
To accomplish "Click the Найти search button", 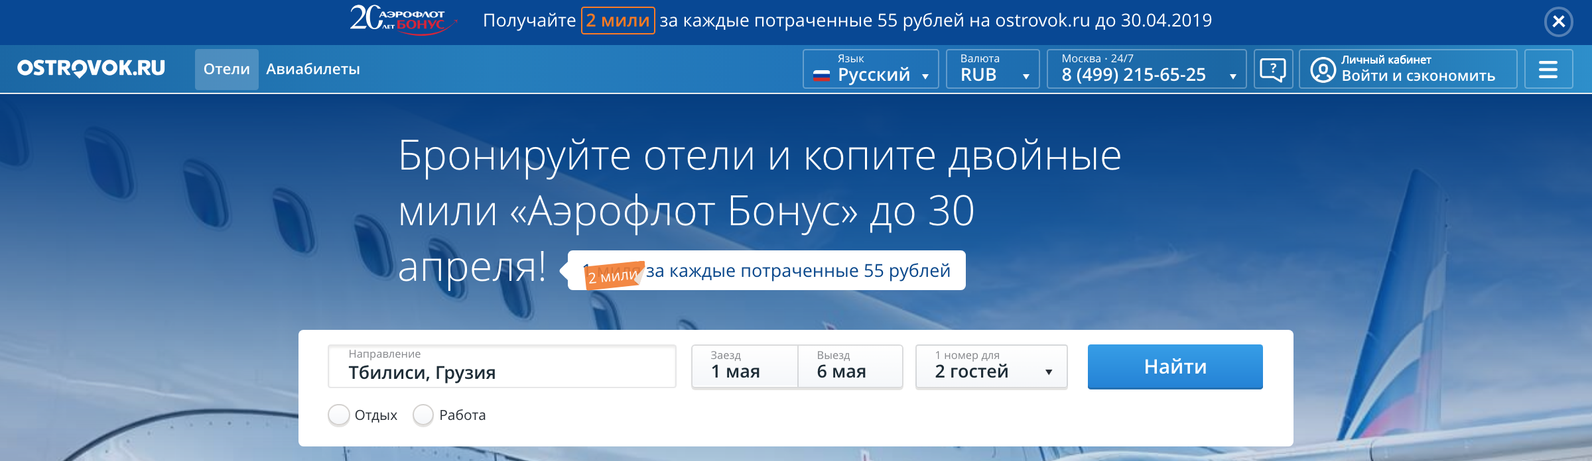I will click(x=1175, y=366).
